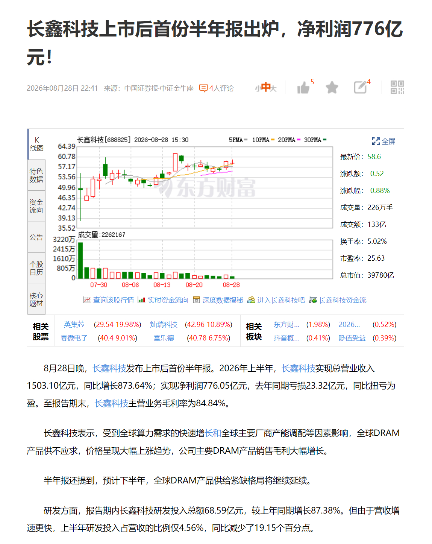This screenshot has height=544, width=432.
Task: Open related sector 抖音概...
Action: pyautogui.click(x=286, y=338)
